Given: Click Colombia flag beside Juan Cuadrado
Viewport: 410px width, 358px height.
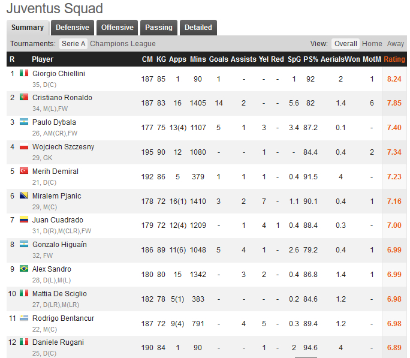Looking at the screenshot, I should (24, 220).
